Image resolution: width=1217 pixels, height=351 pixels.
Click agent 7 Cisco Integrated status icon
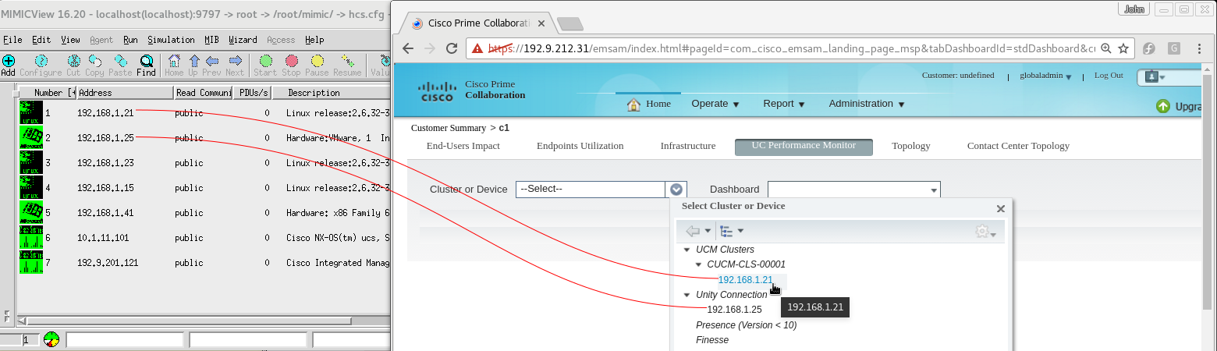(31, 262)
